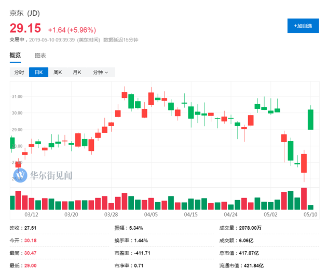This screenshot has height=268, width=327.
Task: Switch chart to 月K monthly candles
Action: pyautogui.click(x=77, y=72)
